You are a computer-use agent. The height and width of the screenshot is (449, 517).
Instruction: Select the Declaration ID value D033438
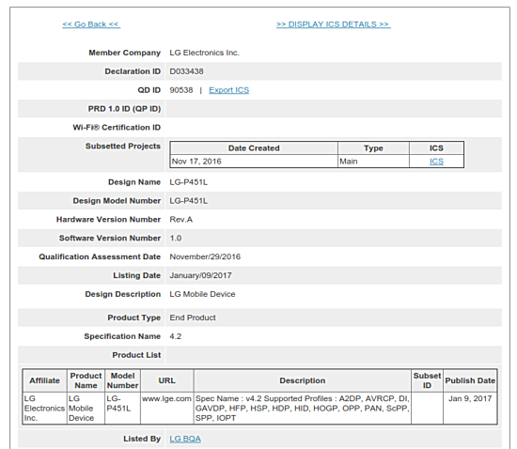[x=186, y=71]
